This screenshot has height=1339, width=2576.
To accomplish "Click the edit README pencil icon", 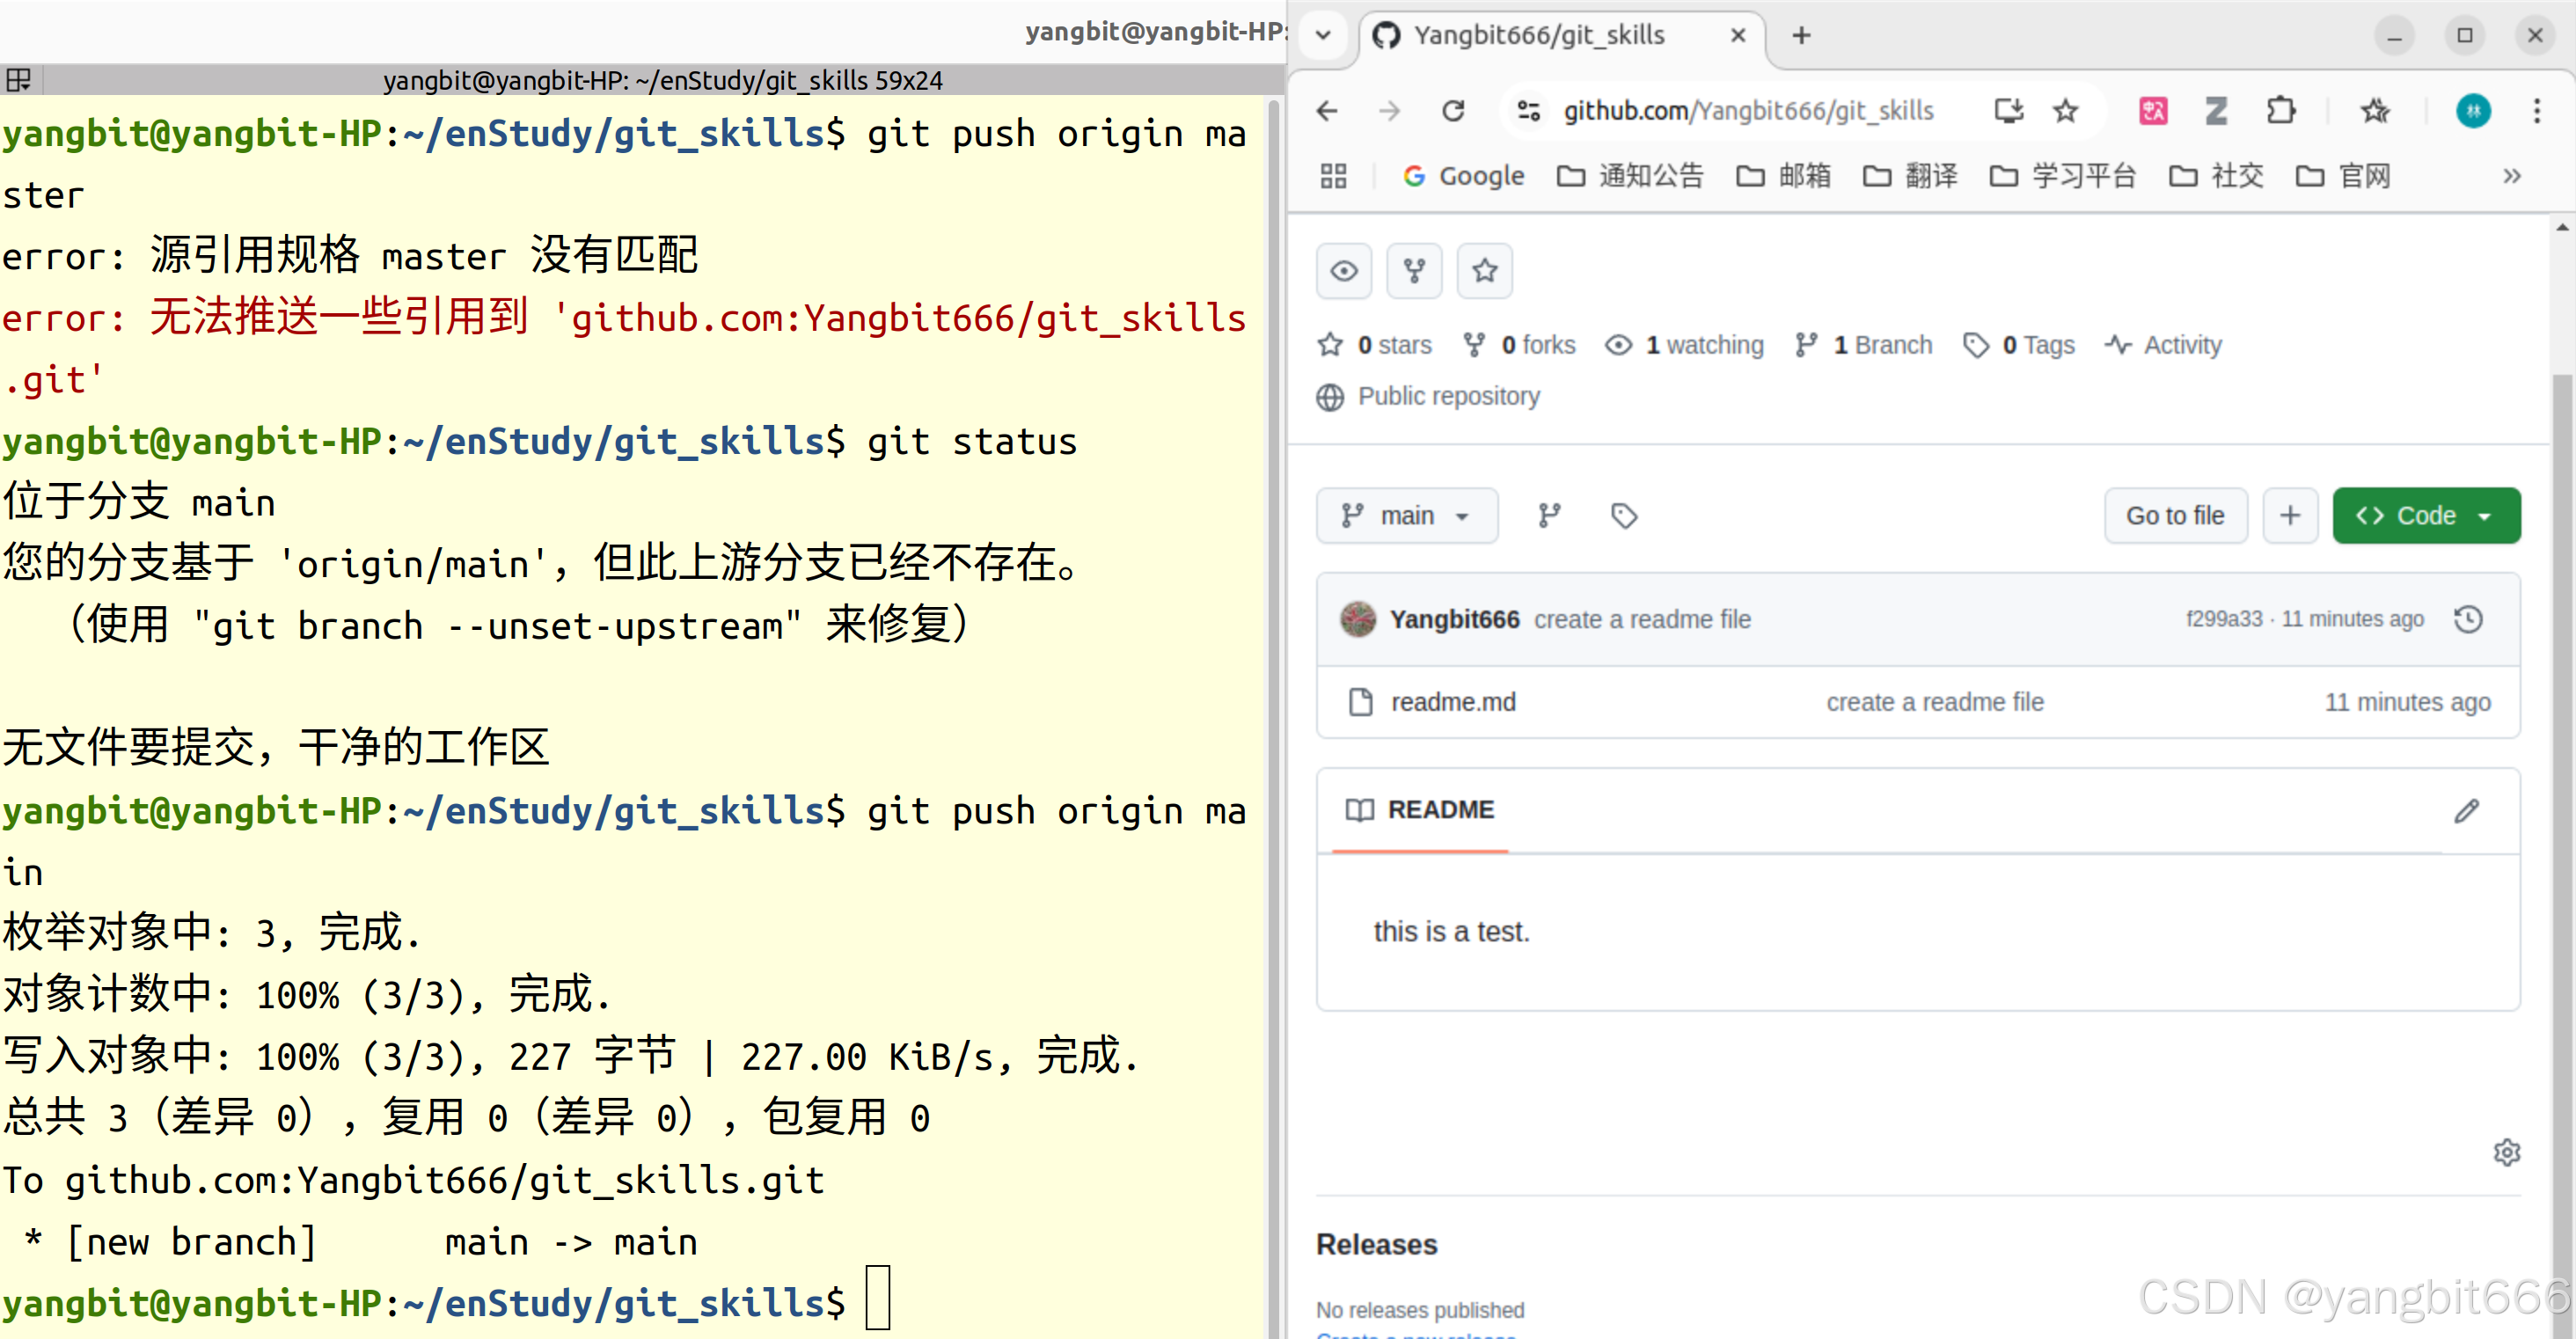I will tap(2466, 810).
